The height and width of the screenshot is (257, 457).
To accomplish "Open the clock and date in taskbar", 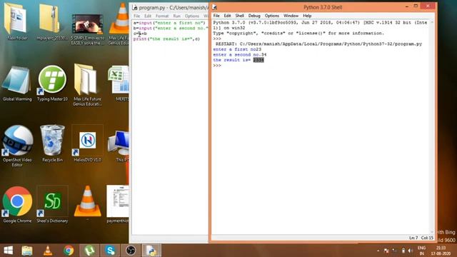I will click(441, 251).
